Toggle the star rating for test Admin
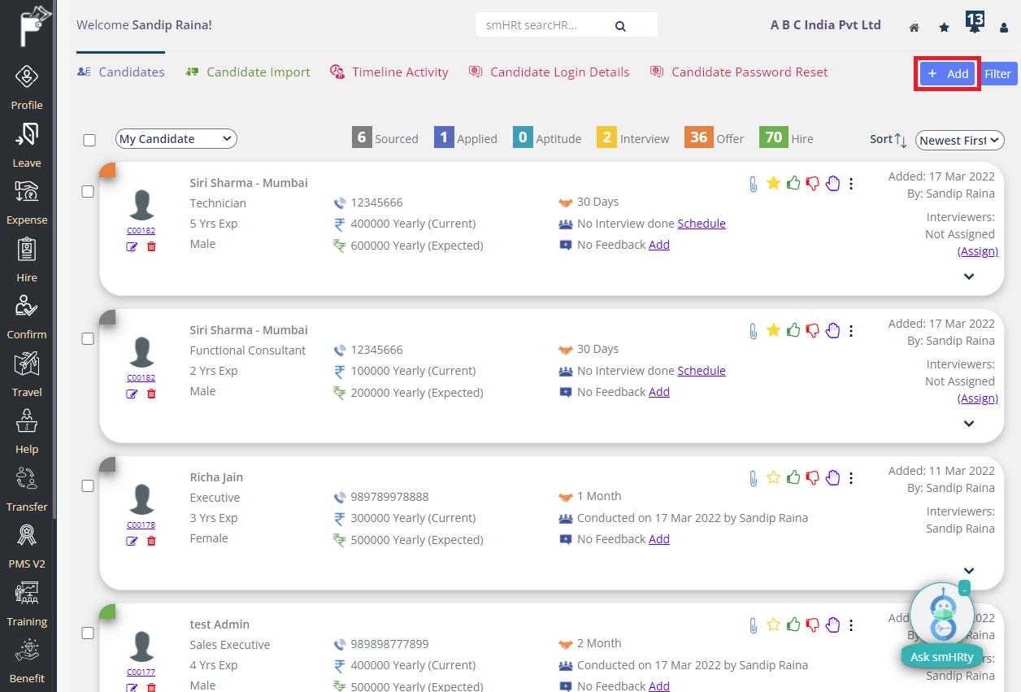The height and width of the screenshot is (692, 1021). point(773,625)
